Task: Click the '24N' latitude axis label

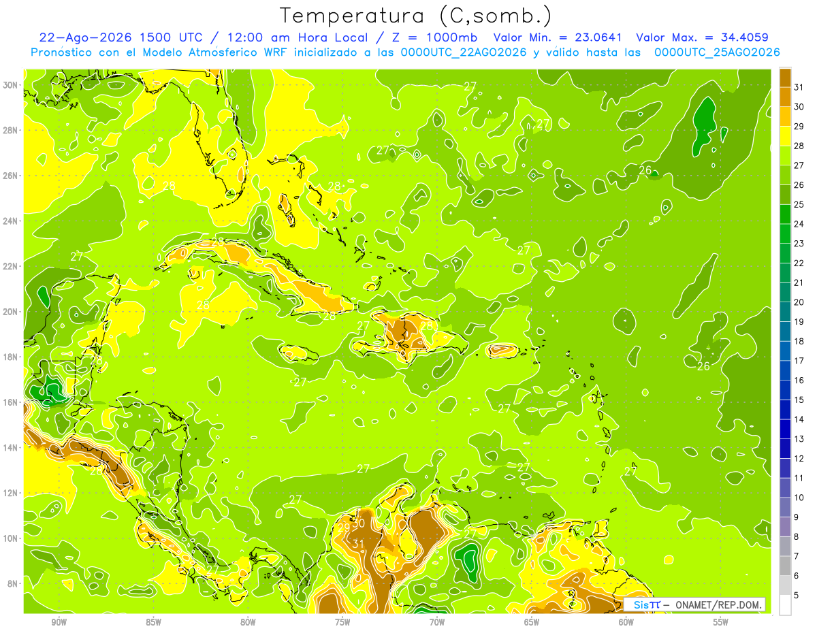Action: point(12,221)
